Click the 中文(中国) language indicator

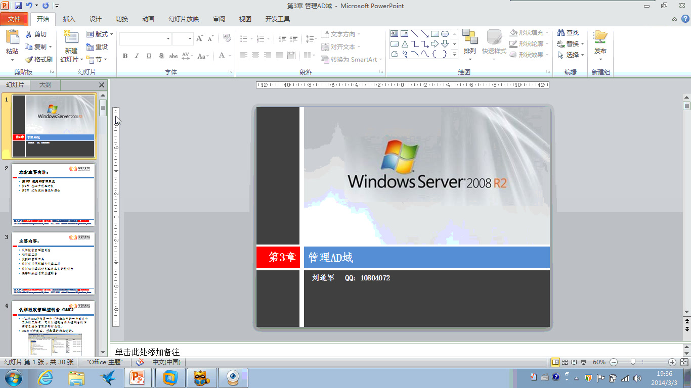click(166, 362)
